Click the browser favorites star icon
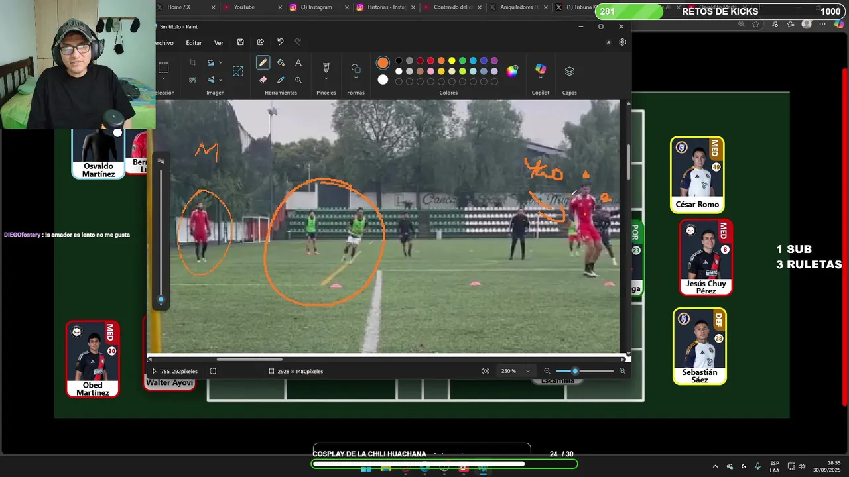 (756, 24)
